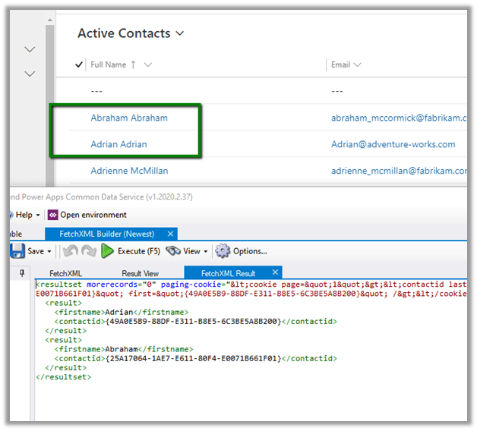The image size is (477, 431).
Task: Click the Save disk icon
Action: [17, 251]
